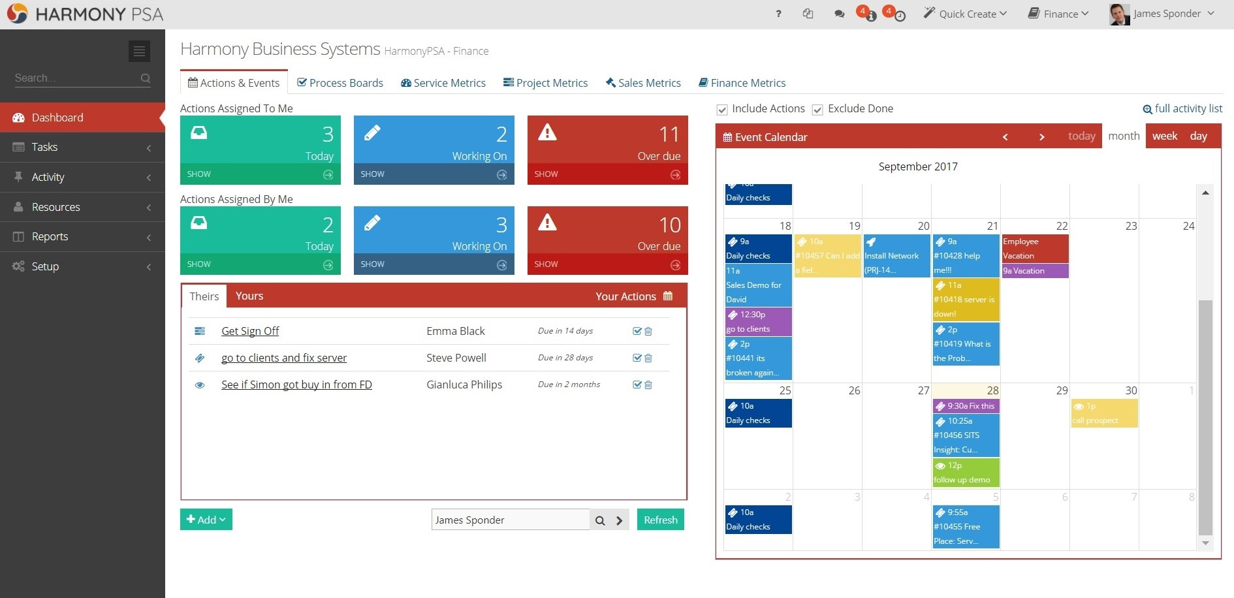Expand the Activity sidebar menu
Screen dimensions: 1234x598
coord(82,178)
